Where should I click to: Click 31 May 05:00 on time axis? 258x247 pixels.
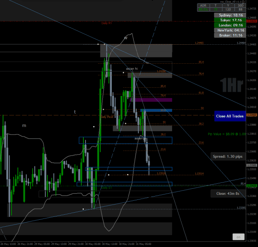pos(144,244)
